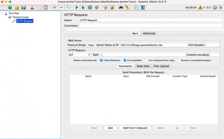
Task: Click the Paste clipboard icon
Action: [46, 7]
